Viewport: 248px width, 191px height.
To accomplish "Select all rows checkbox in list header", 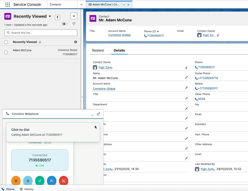I will tap(6, 42).
